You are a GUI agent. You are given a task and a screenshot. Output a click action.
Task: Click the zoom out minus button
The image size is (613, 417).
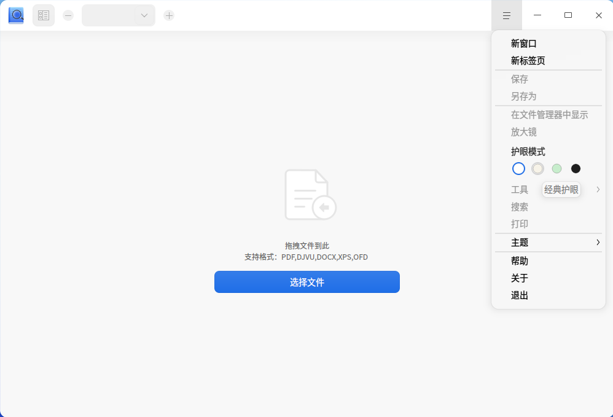coord(68,15)
